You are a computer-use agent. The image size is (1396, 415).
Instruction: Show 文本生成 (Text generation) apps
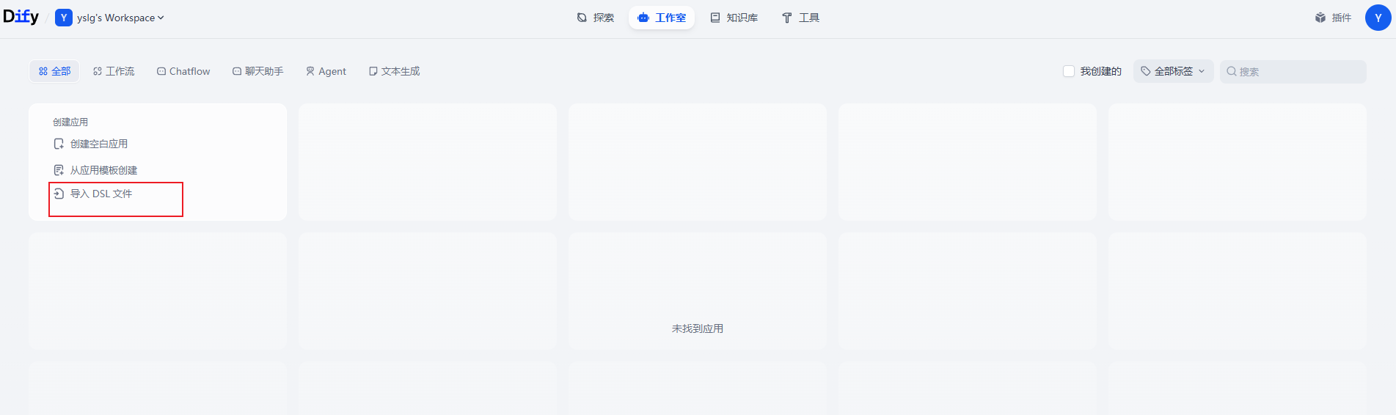[x=394, y=71]
